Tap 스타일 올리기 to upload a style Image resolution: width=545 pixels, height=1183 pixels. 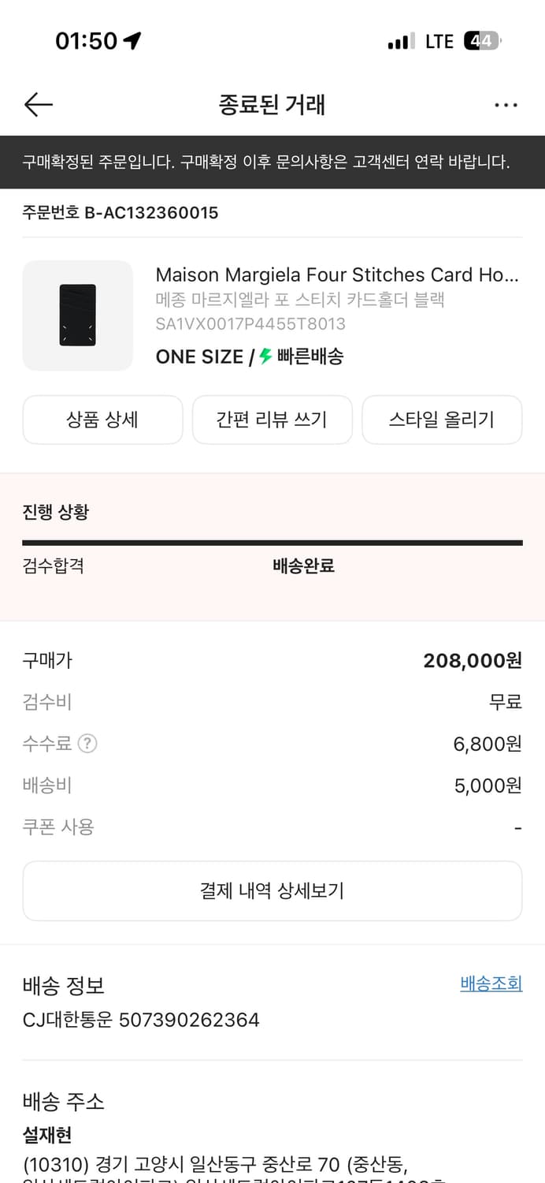441,420
